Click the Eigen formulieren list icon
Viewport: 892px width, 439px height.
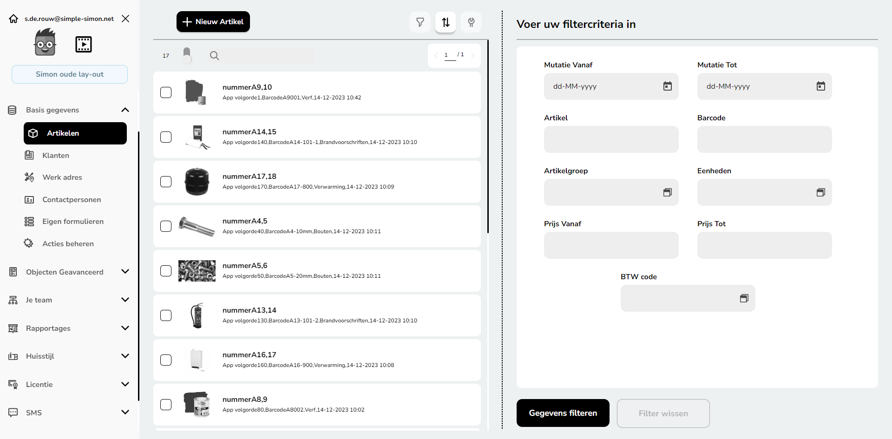(29, 221)
